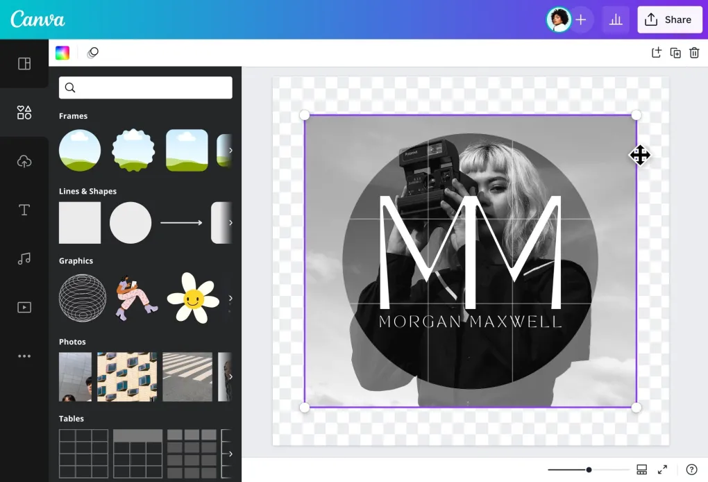Viewport: 708px width, 482px height.
Task: Open the Templates sidebar icon
Action: click(x=24, y=64)
